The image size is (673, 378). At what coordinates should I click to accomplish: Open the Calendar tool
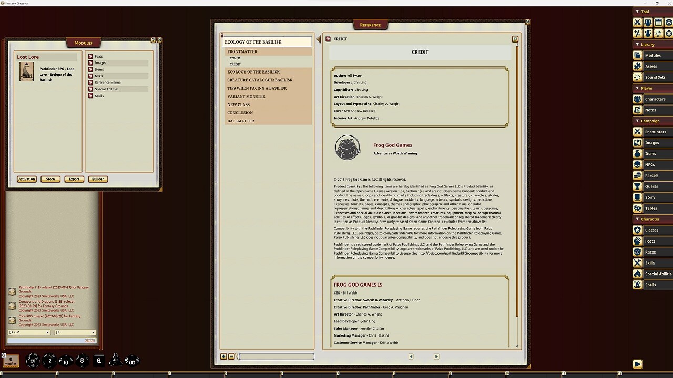(657, 22)
